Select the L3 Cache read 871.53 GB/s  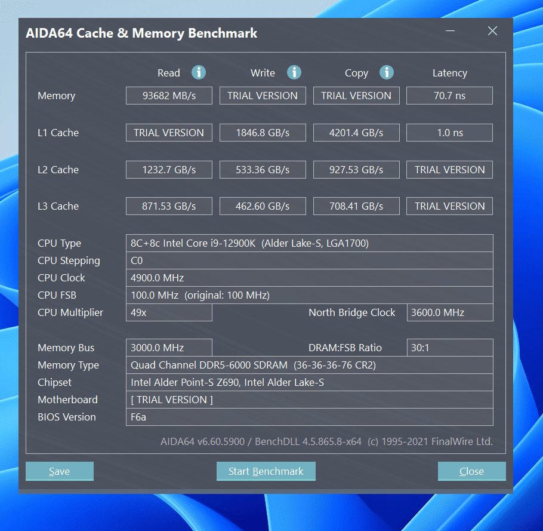(x=169, y=206)
